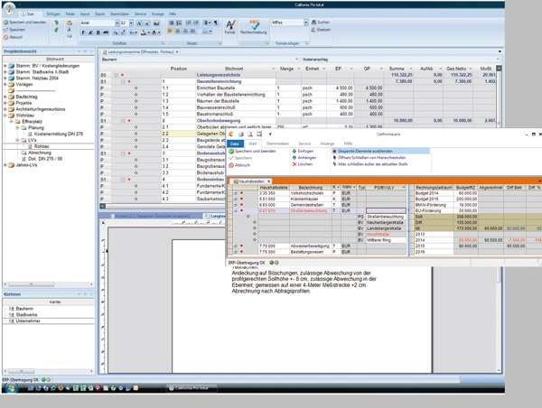Click Speichern und beenden in main ribbon
The height and width of the screenshot is (408, 542).
[25, 23]
